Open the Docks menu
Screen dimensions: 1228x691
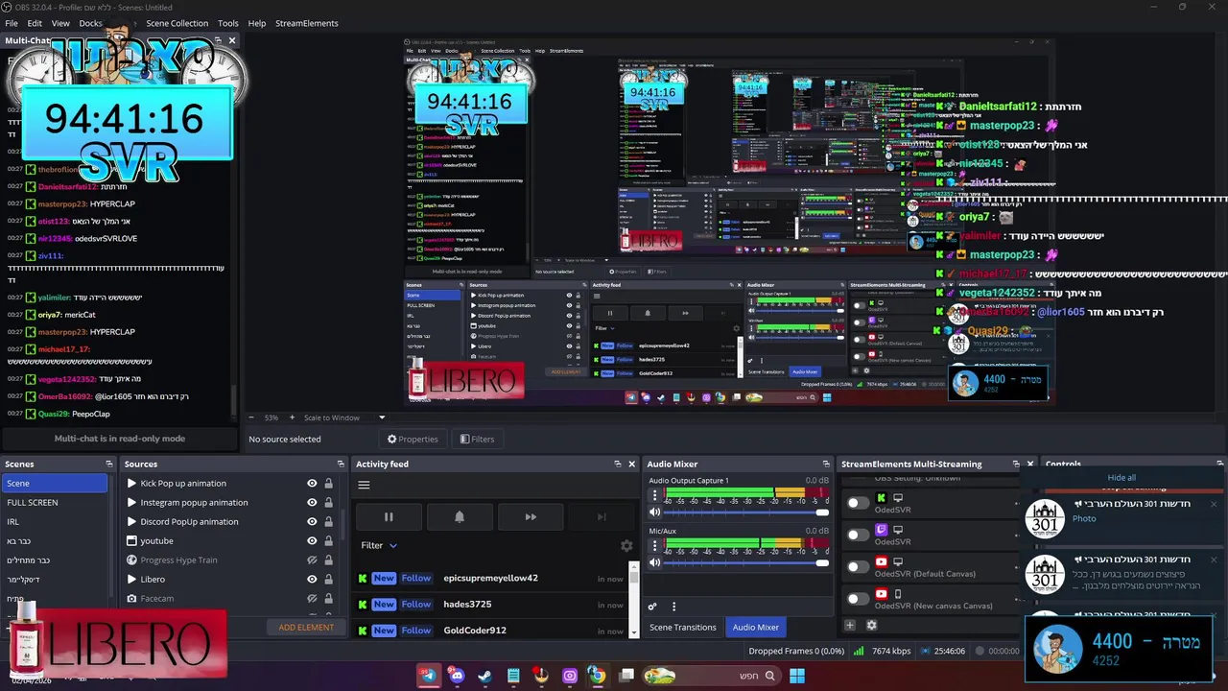(90, 23)
